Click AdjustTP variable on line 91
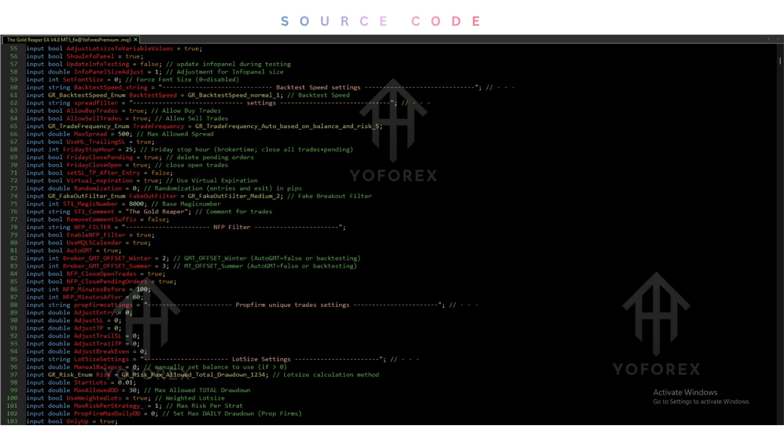 point(88,328)
